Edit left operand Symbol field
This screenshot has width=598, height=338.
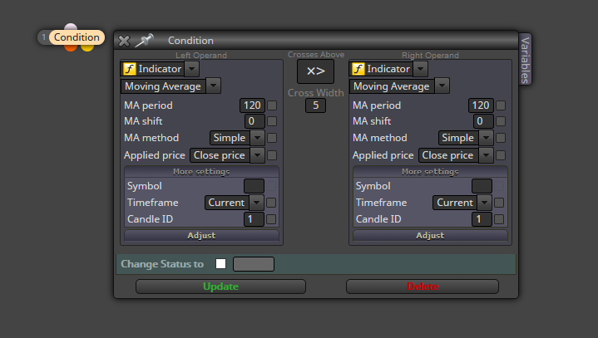coord(254,186)
